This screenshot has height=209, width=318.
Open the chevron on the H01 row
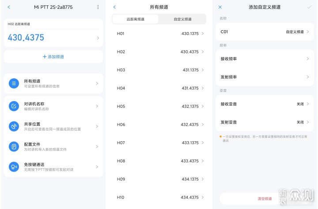tap(203, 33)
